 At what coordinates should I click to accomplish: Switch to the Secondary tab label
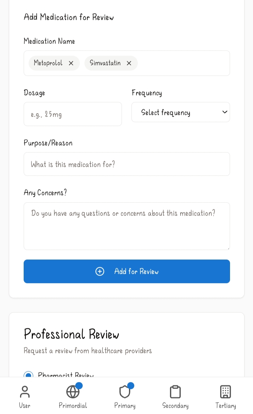point(175,406)
